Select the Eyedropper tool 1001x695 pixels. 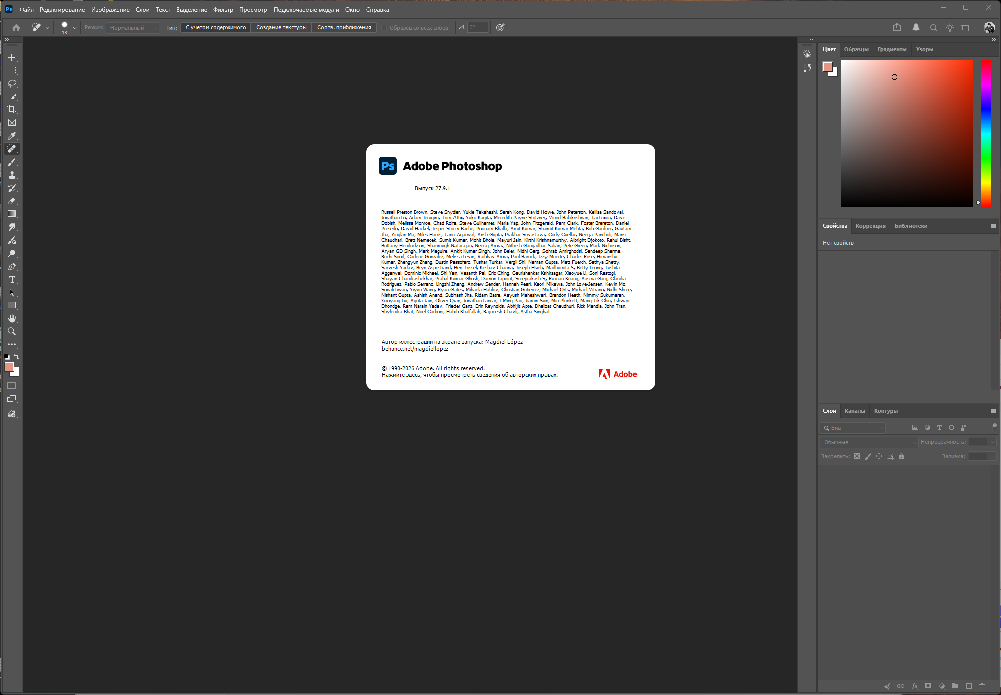[x=12, y=136]
